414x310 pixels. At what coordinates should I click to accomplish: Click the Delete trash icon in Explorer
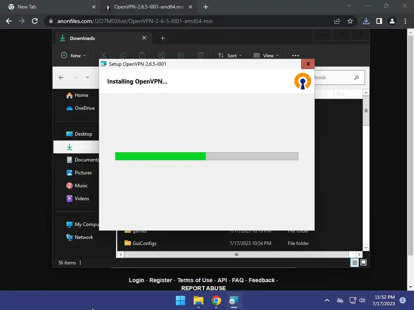pyautogui.click(x=201, y=55)
